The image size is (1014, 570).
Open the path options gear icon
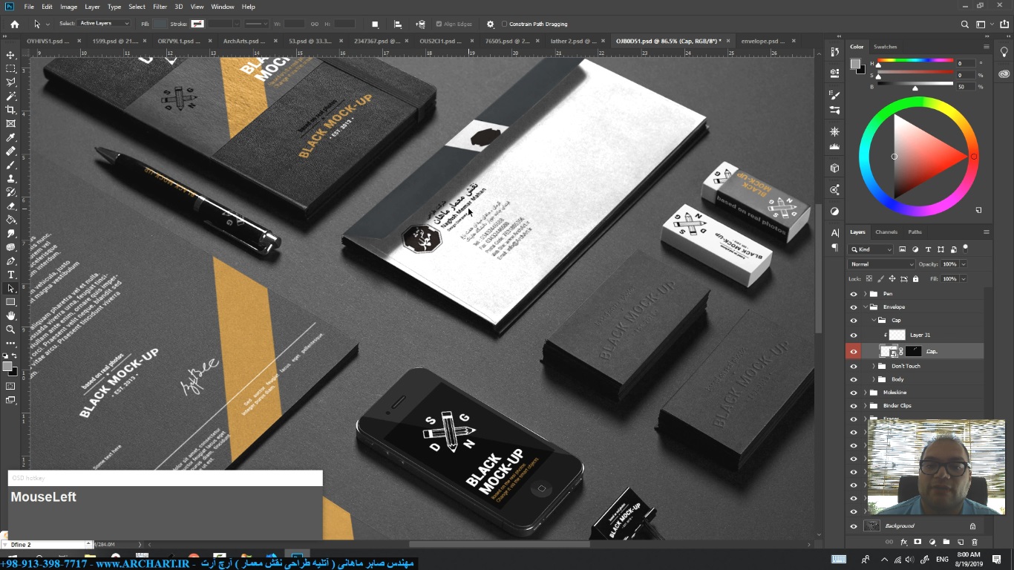click(x=490, y=24)
